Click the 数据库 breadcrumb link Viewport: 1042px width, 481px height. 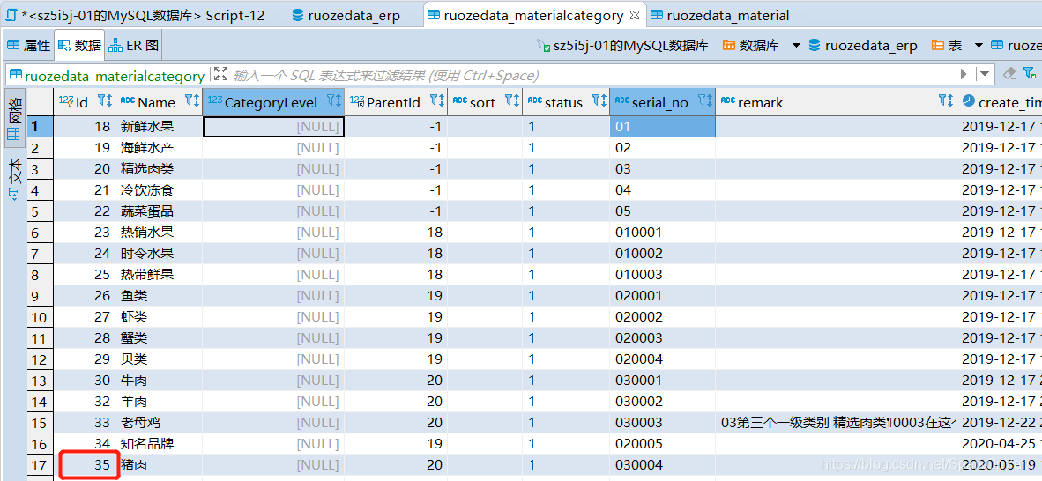click(x=760, y=45)
